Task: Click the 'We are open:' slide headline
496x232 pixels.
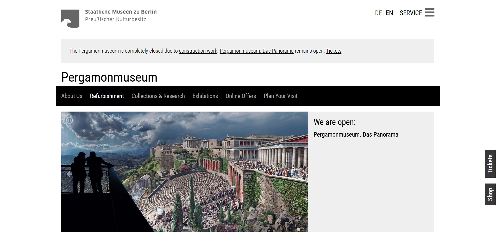Action: pos(335,122)
